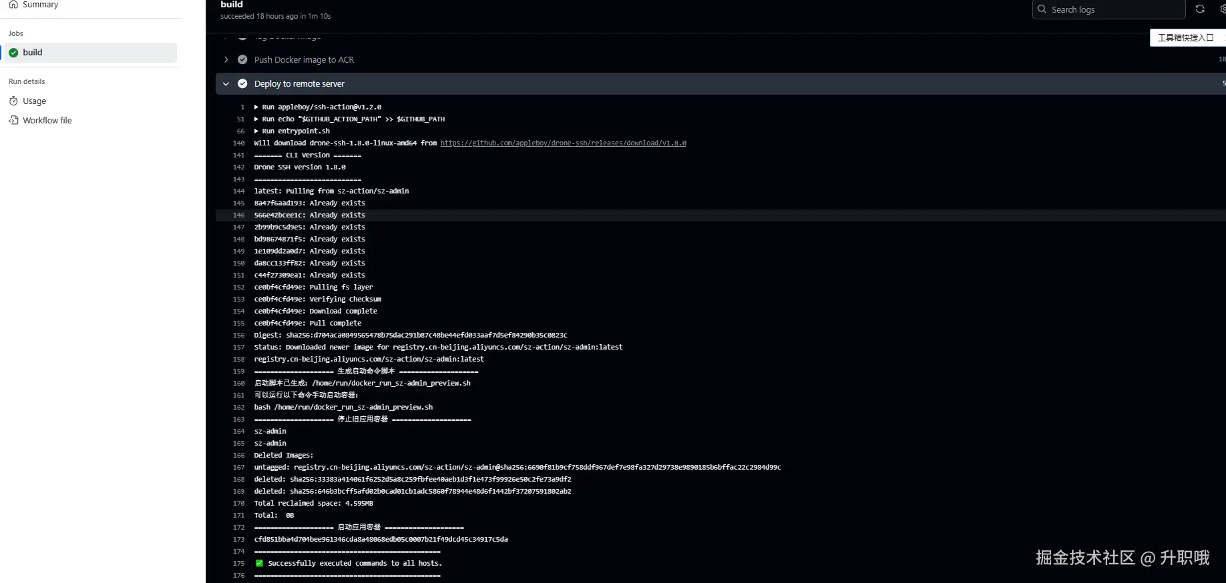Click the magnifier icon in Search logs
1226x583 pixels.
pyautogui.click(x=1042, y=9)
